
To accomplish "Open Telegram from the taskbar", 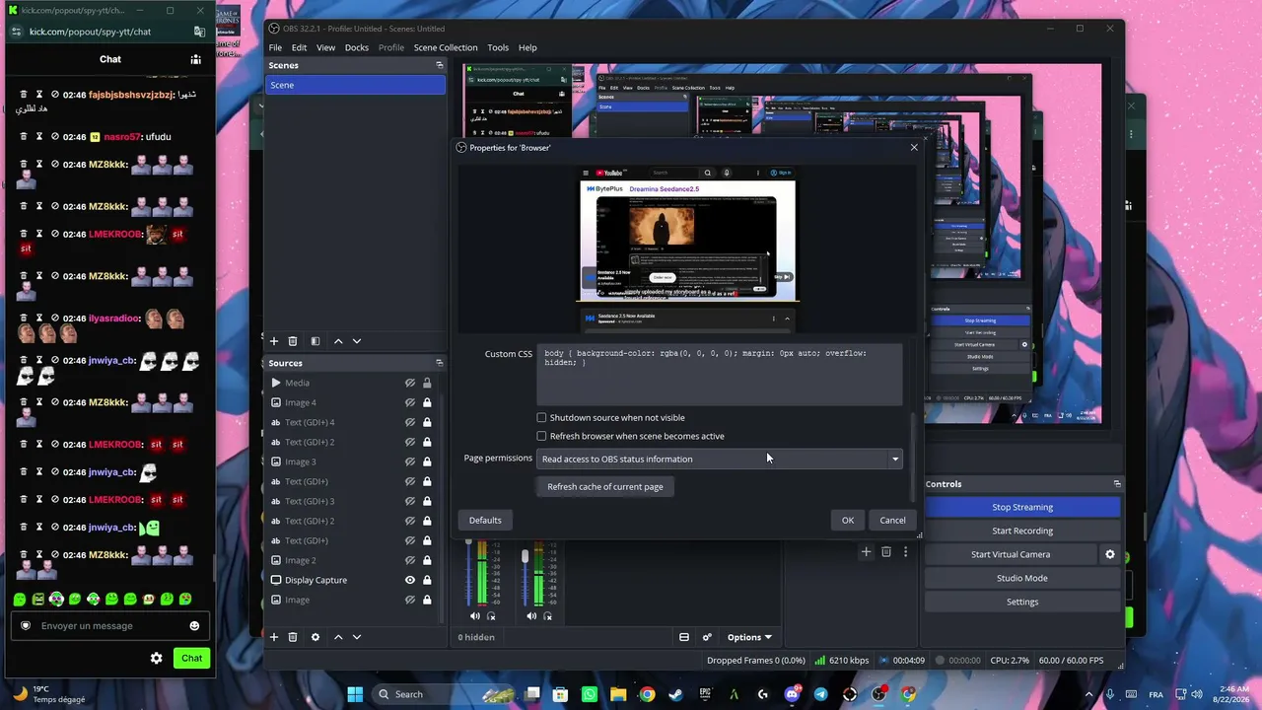I will tap(821, 694).
